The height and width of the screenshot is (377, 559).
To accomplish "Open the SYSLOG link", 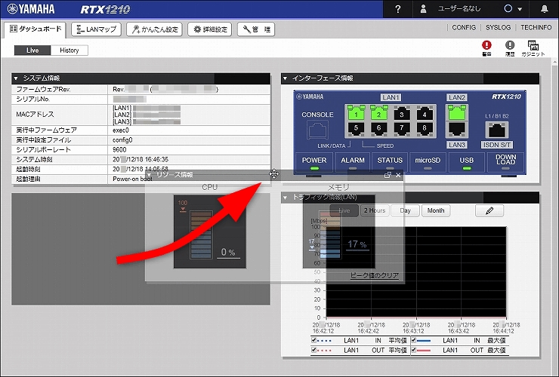I will tap(498, 27).
